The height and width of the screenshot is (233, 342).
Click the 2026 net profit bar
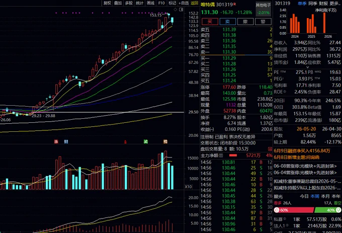pyautogui.click(x=324, y=23)
